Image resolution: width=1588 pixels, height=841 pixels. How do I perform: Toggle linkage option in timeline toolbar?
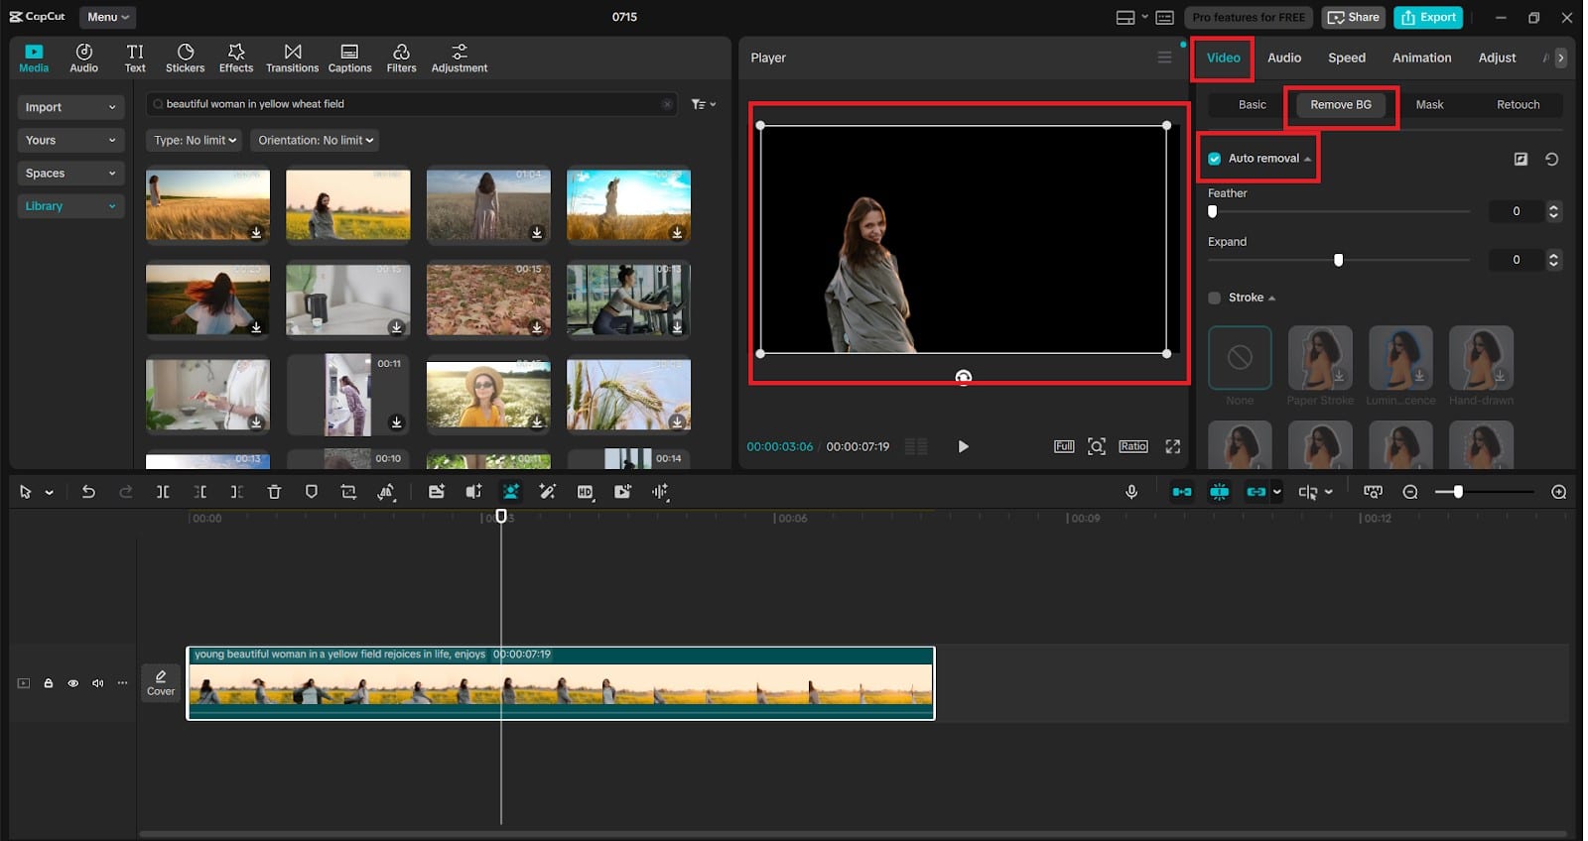click(x=1257, y=492)
